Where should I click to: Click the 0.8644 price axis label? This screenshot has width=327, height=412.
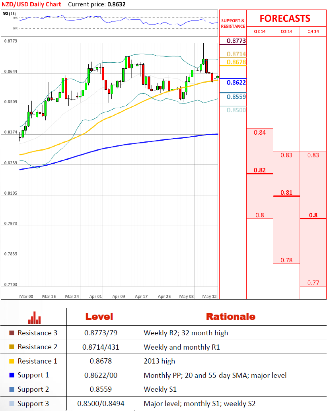pos(10,72)
